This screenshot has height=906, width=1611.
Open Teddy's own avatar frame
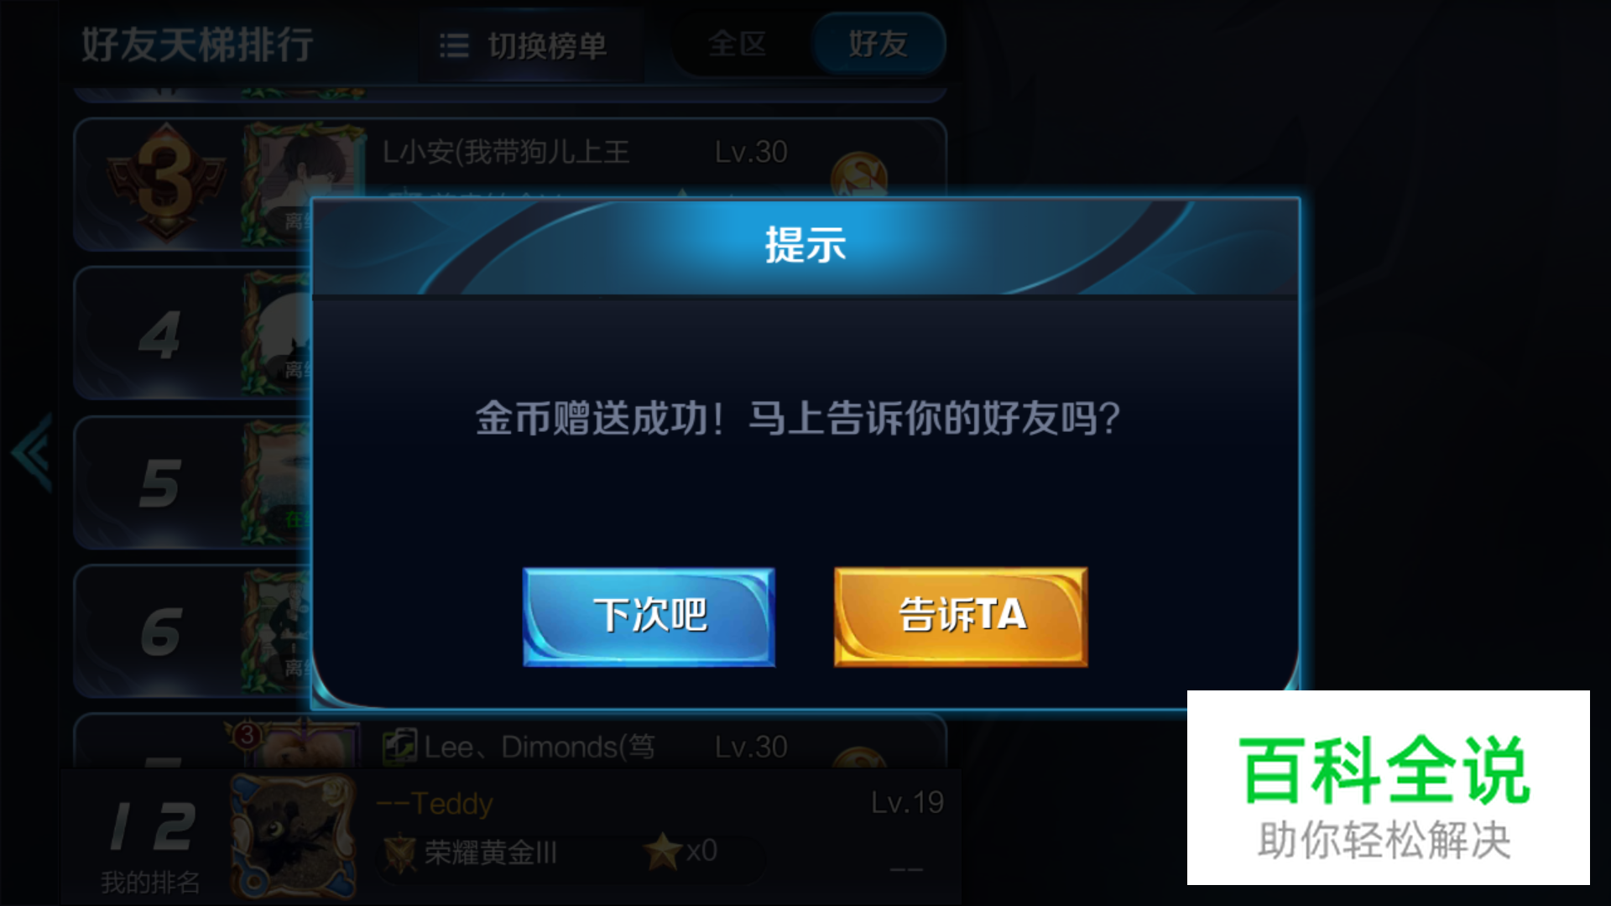tap(293, 836)
